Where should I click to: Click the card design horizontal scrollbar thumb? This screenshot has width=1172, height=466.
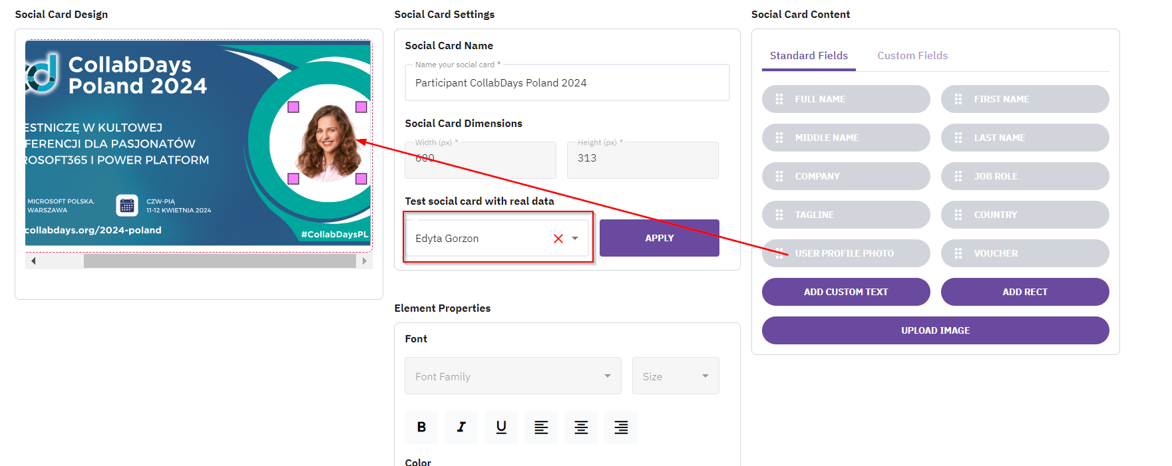pyautogui.click(x=220, y=261)
